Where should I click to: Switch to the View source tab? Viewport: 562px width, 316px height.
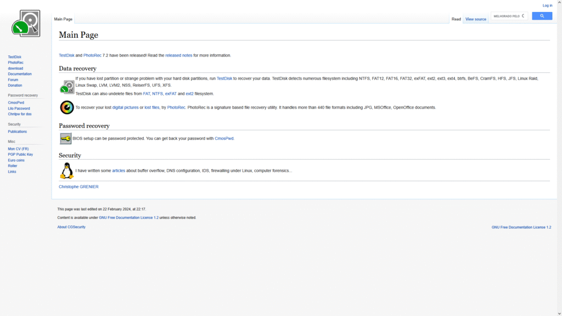(475, 19)
